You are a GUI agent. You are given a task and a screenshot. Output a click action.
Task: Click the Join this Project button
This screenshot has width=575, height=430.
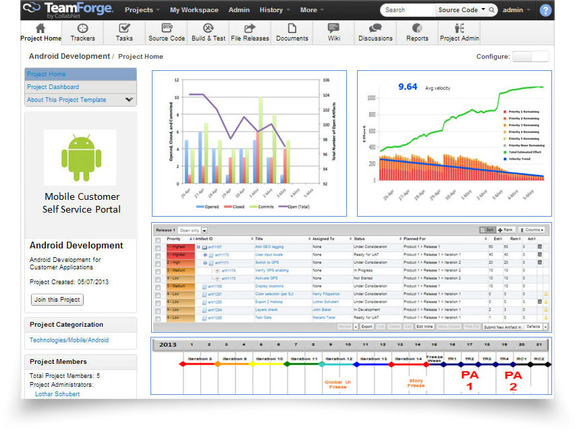coord(57,299)
